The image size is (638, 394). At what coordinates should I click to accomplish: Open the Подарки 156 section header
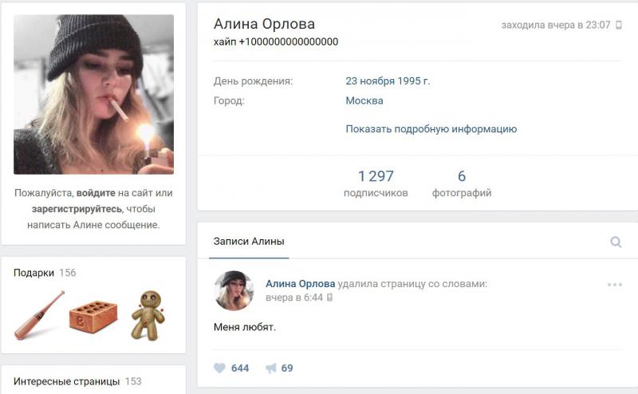tap(45, 273)
